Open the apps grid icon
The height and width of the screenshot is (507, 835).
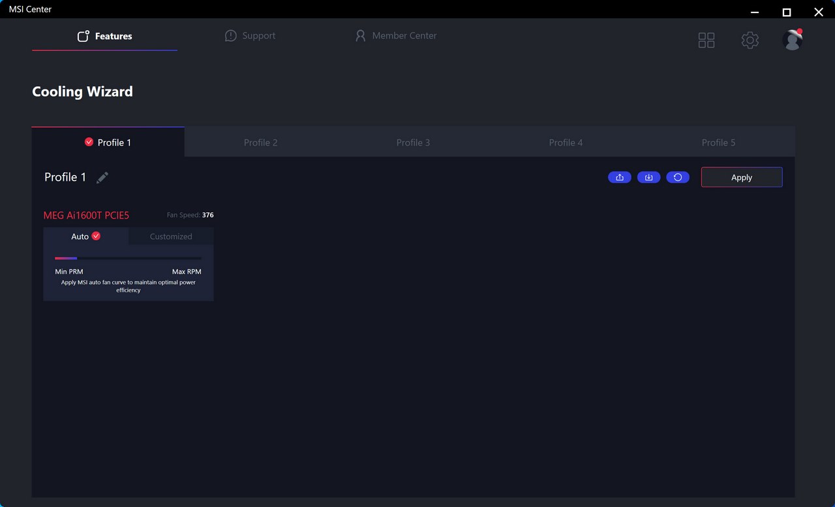(x=706, y=40)
